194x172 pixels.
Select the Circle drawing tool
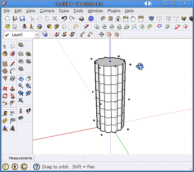tap(5, 71)
